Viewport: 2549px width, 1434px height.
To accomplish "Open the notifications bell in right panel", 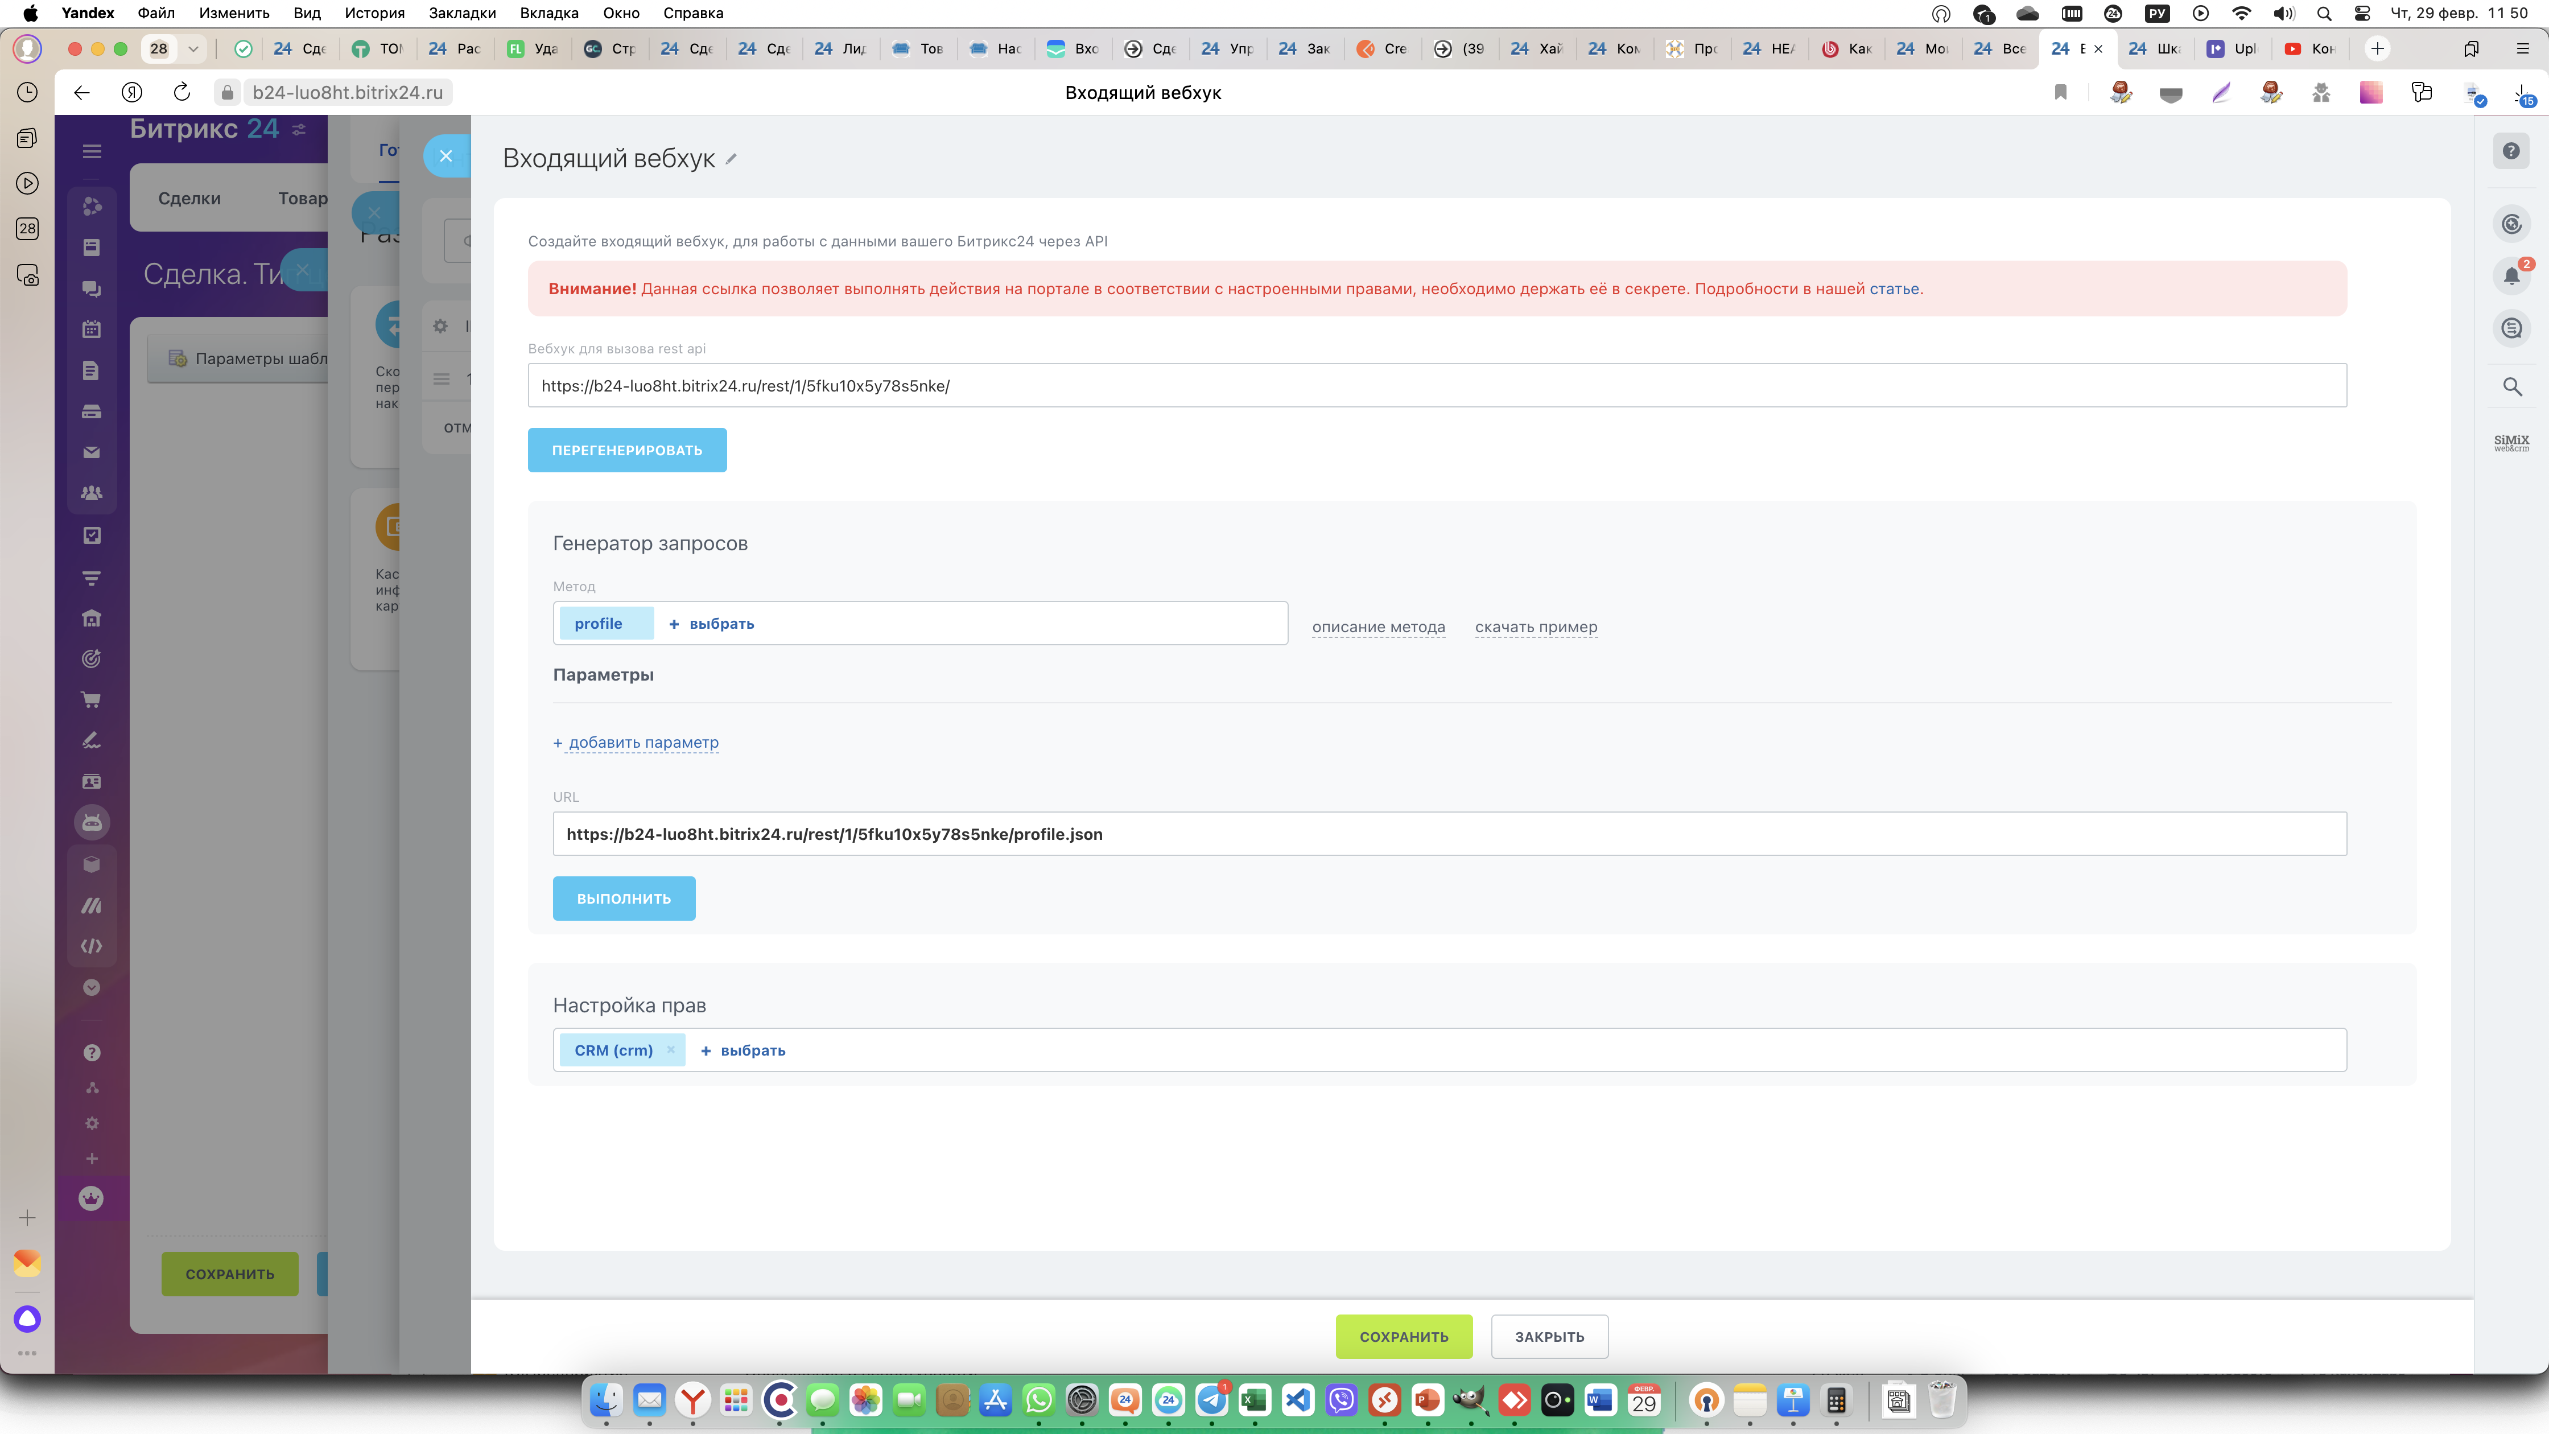I will [2511, 276].
